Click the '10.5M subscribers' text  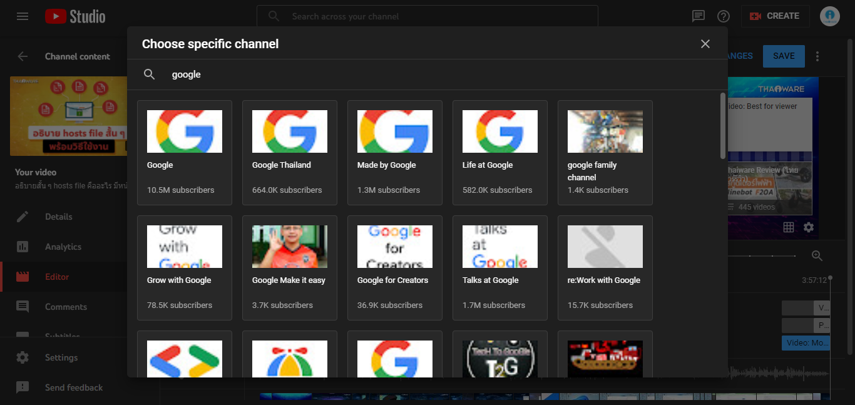click(181, 190)
